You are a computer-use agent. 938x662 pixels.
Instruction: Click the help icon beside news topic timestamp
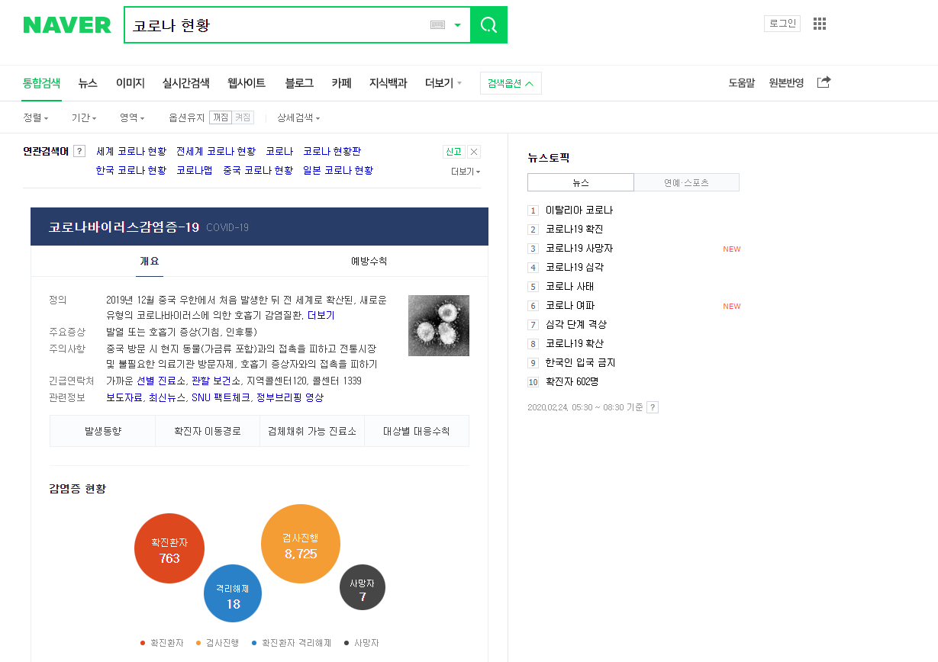[653, 407]
